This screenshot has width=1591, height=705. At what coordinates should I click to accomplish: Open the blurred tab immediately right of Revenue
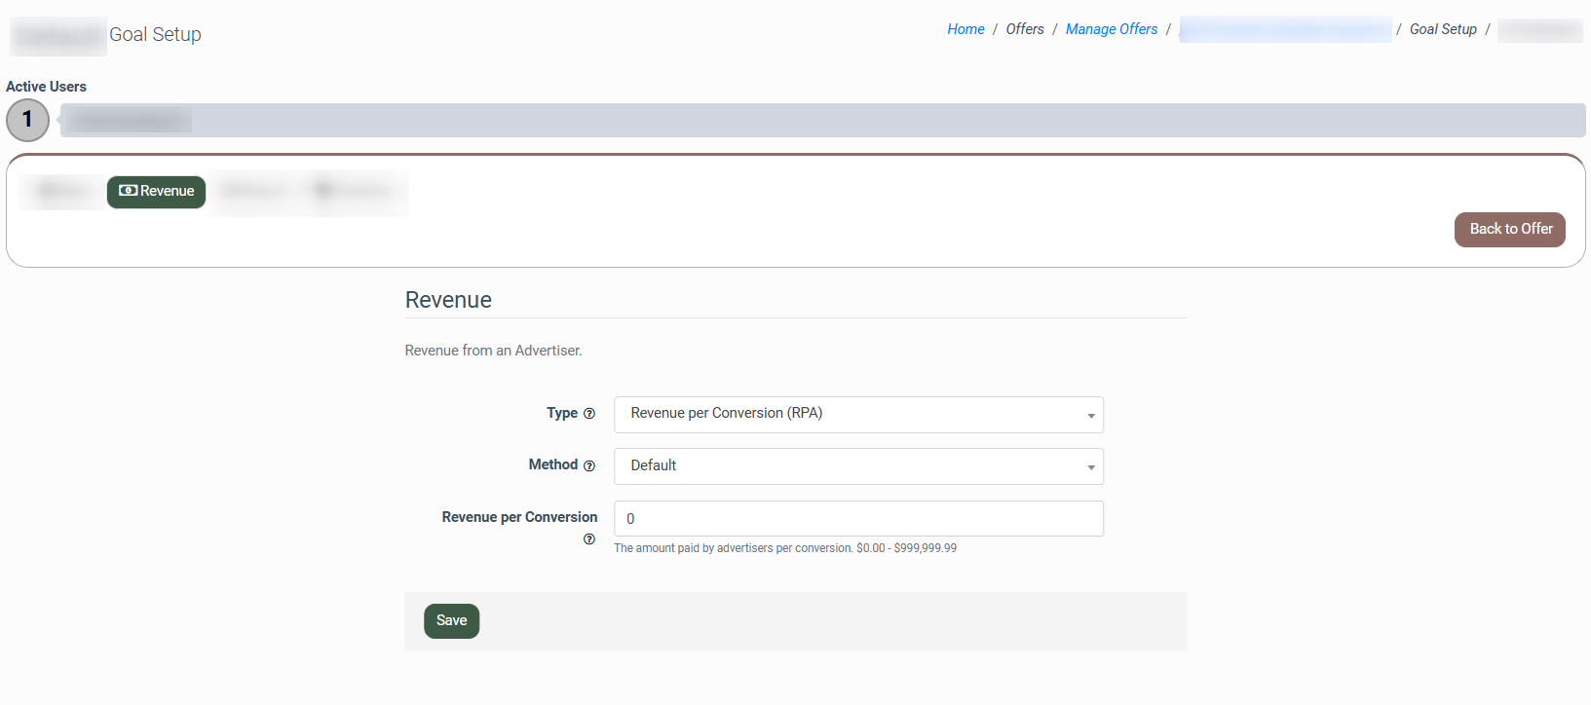tap(255, 192)
